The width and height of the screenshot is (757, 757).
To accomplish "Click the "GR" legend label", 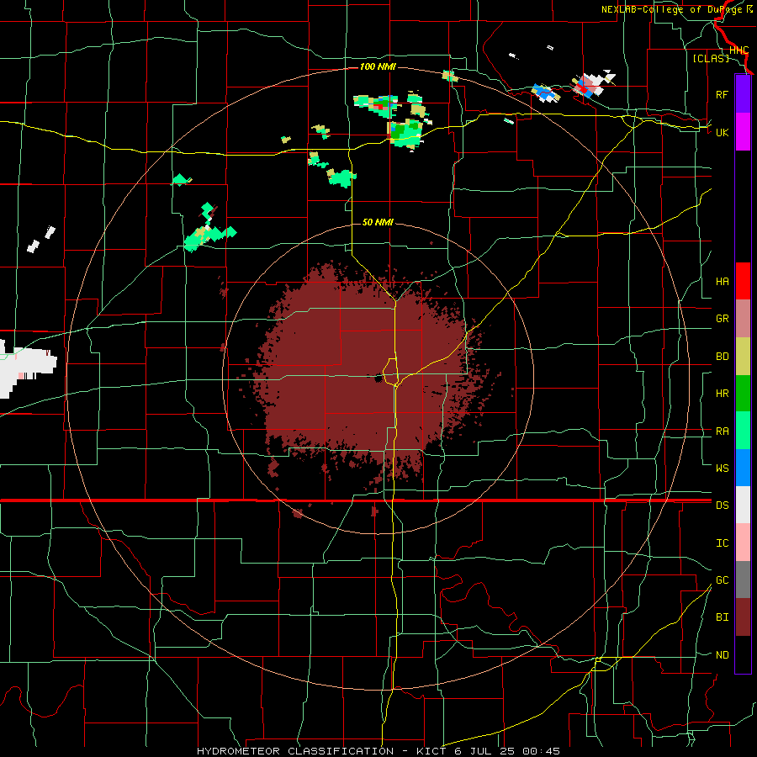I will [x=722, y=319].
